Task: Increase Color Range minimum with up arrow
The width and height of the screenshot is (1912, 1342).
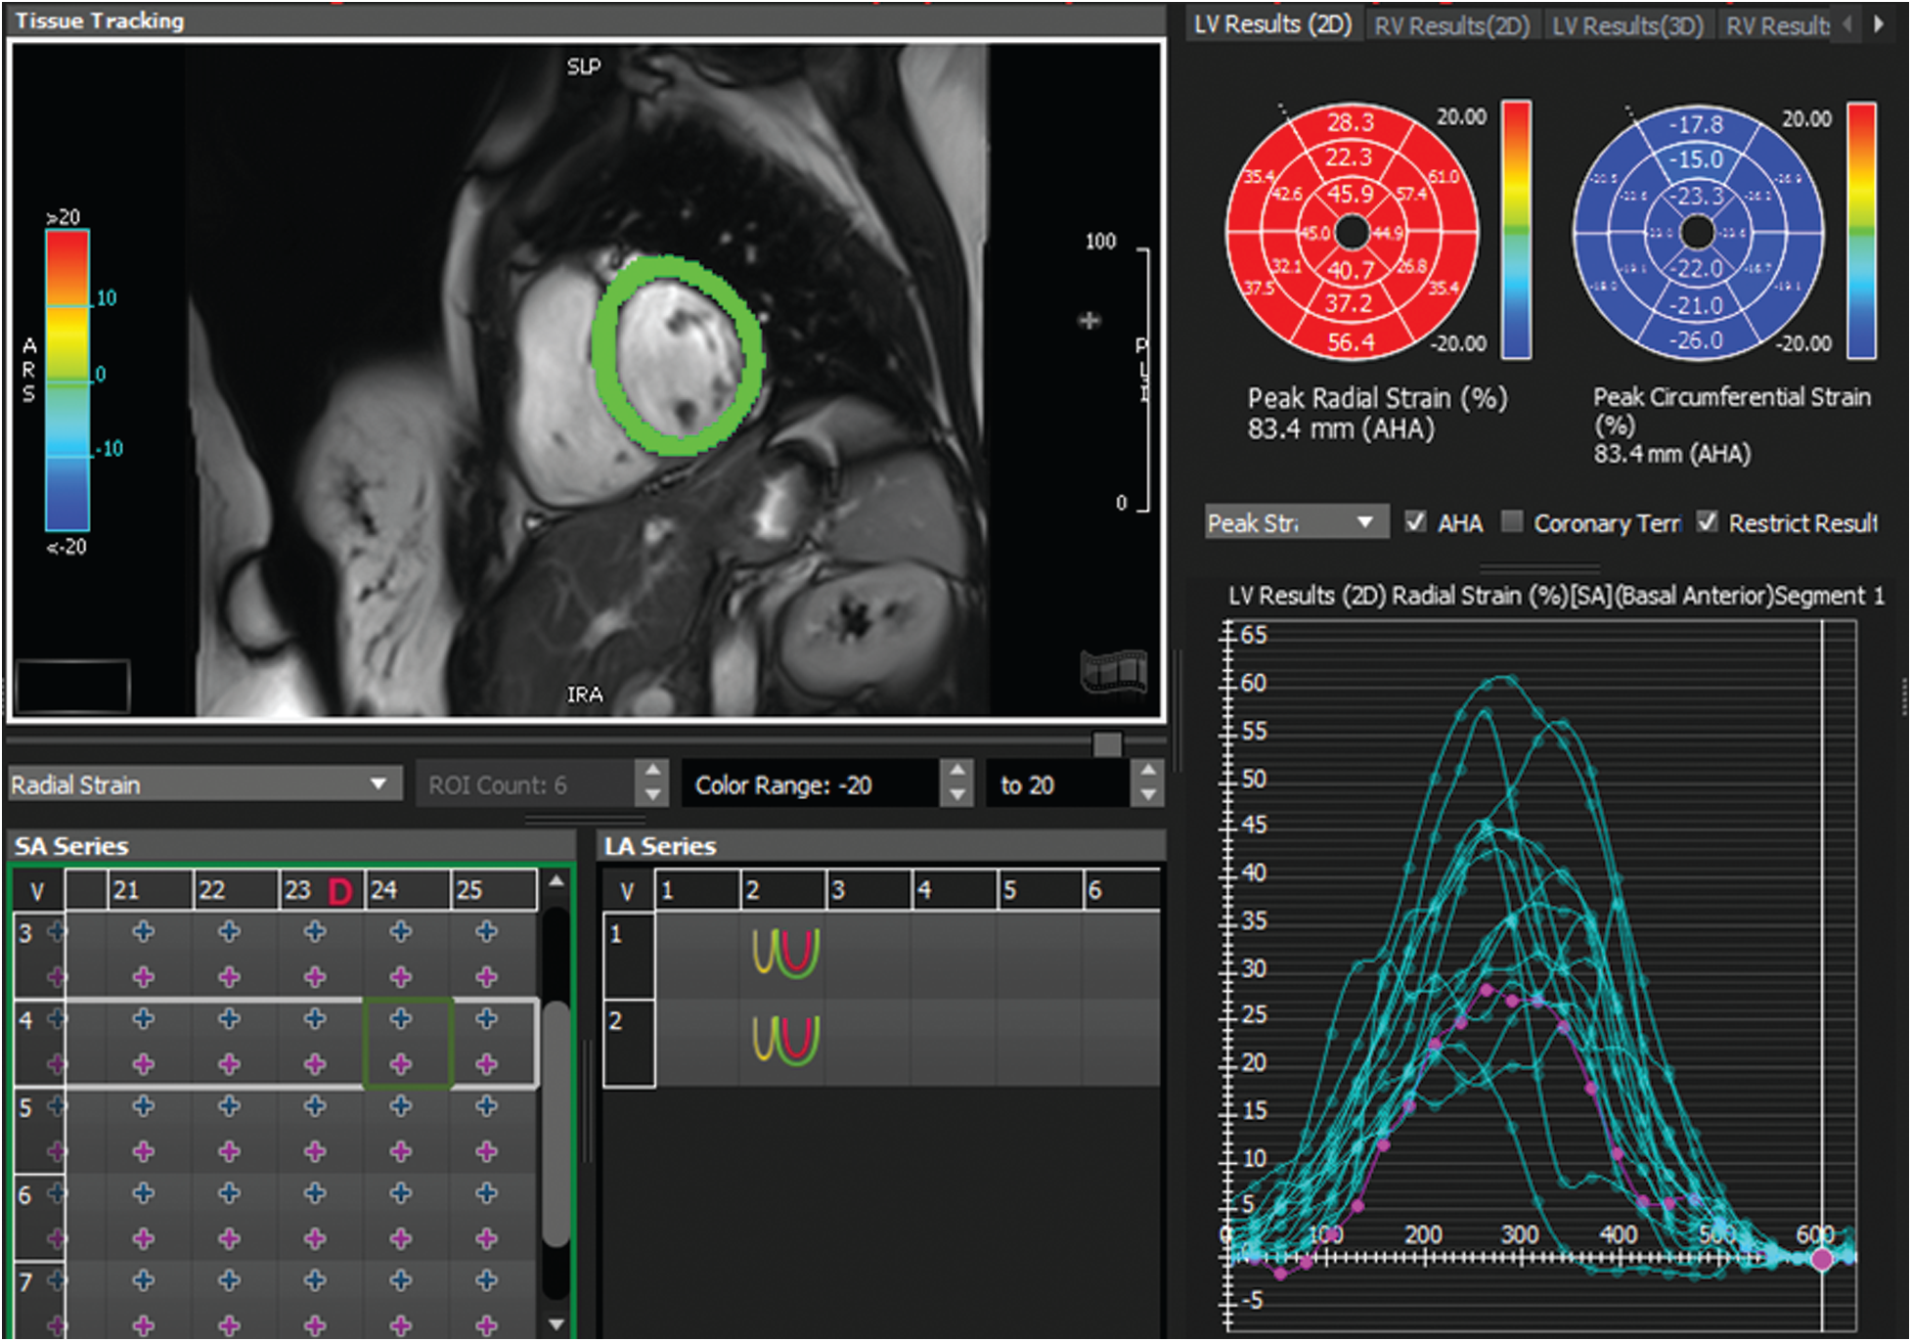Action: 957,772
